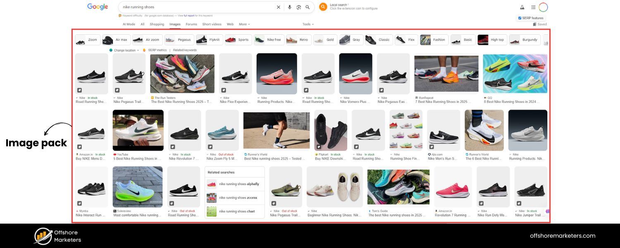Open the Run Testers colorful shoes thumbnail
The width and height of the screenshot is (620, 248).
[x=182, y=74]
